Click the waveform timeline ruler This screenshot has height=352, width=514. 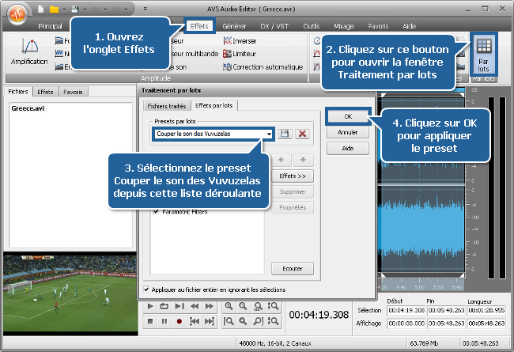(x=421, y=285)
